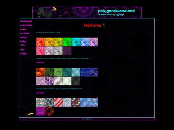Screen dimensions: 174x130
Task: Select the orange color texture
Action: pos(49,42)
